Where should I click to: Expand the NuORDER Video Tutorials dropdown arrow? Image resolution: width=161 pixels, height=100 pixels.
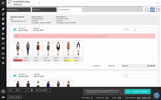pyautogui.click(x=40, y=3)
